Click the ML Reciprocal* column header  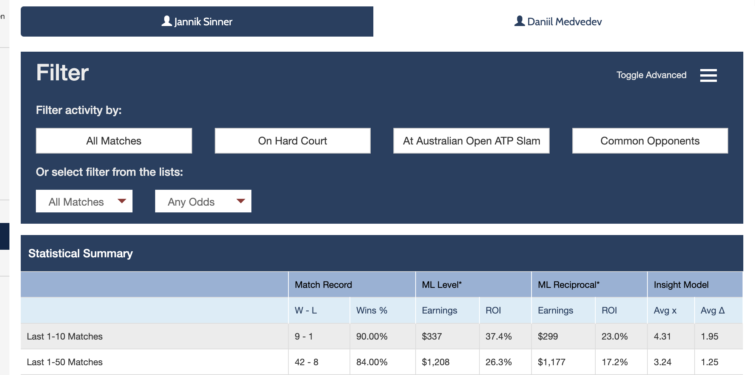pos(589,284)
